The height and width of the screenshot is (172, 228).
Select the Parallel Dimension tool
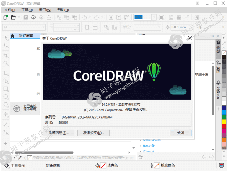point(6,124)
